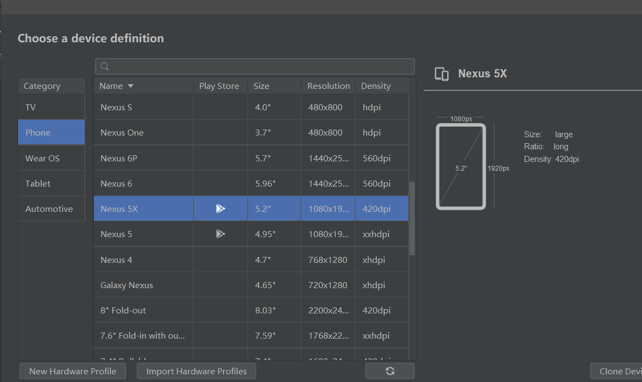Click the 768x1280 resolution cell
642x382 pixels.
(x=328, y=260)
